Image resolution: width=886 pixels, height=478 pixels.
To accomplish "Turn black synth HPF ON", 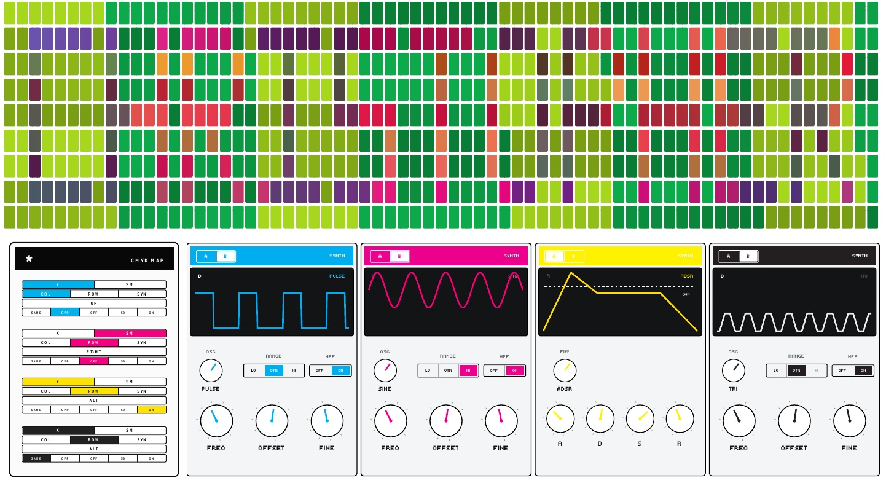I will [x=863, y=370].
